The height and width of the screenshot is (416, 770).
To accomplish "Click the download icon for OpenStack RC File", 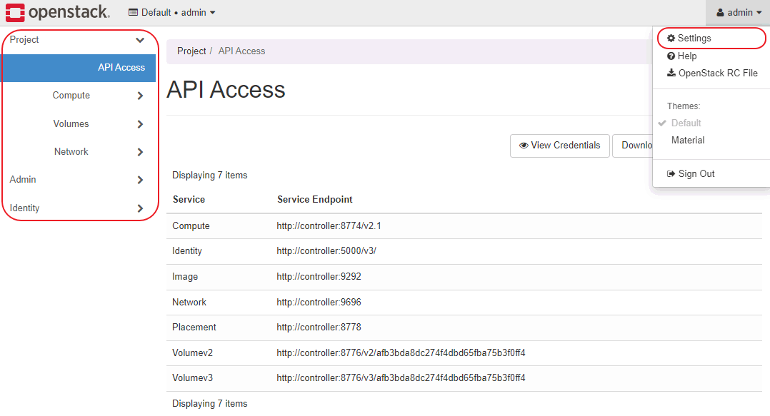I will click(x=671, y=73).
